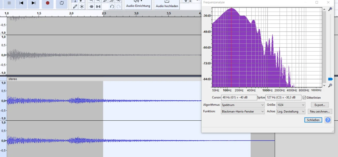Click the blue vertical zoom slider handle
The height and width of the screenshot is (157, 338).
[x=330, y=79]
